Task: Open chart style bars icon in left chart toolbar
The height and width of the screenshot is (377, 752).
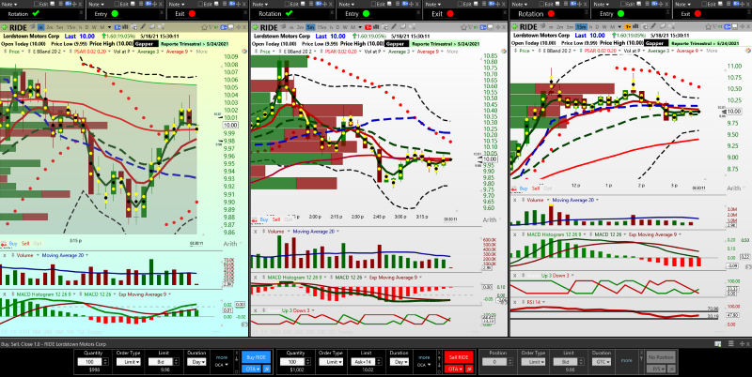Action: [x=126, y=27]
